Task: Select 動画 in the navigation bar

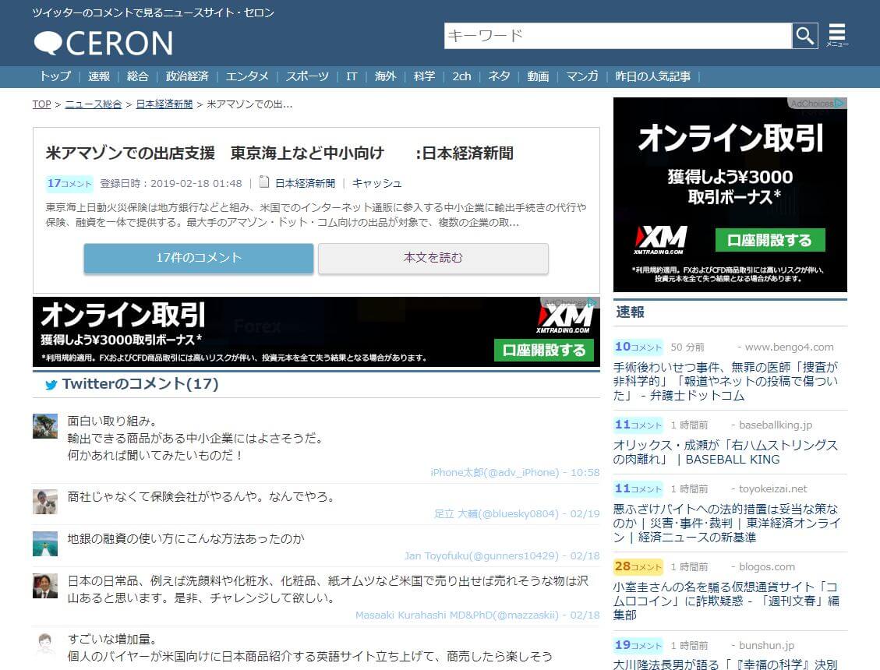Action: pyautogui.click(x=538, y=76)
